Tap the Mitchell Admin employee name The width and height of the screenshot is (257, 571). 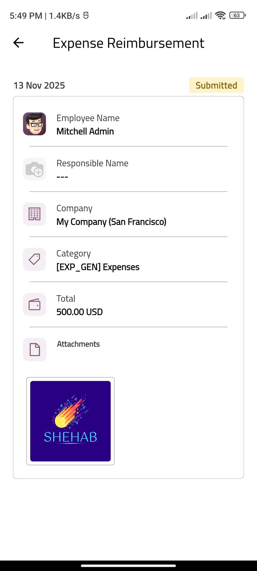[x=85, y=131]
